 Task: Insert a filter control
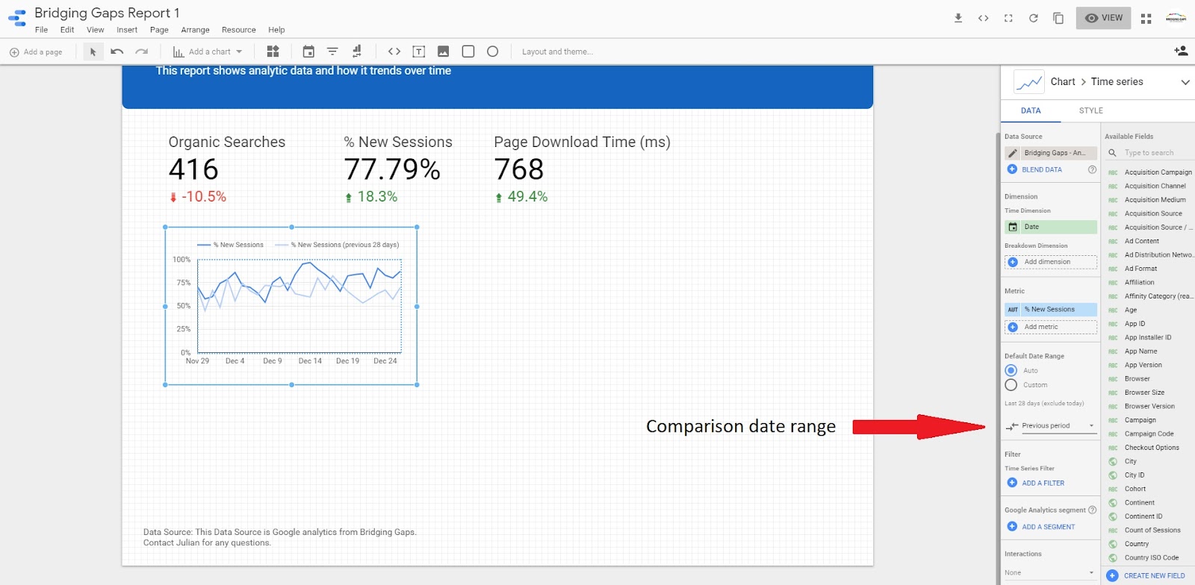coord(332,51)
